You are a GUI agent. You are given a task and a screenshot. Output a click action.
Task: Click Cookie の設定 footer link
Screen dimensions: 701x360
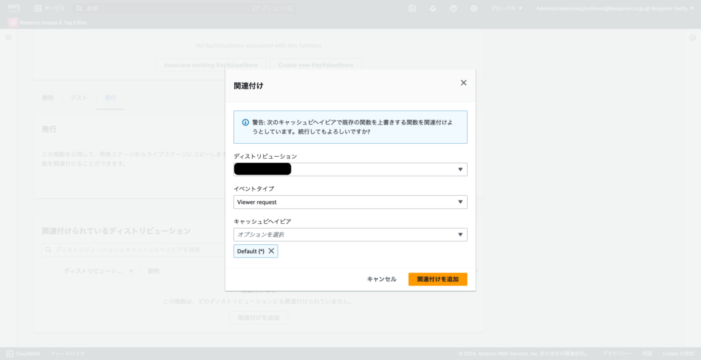[x=678, y=353]
